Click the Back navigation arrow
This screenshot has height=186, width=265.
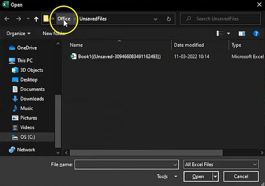click(x=7, y=19)
